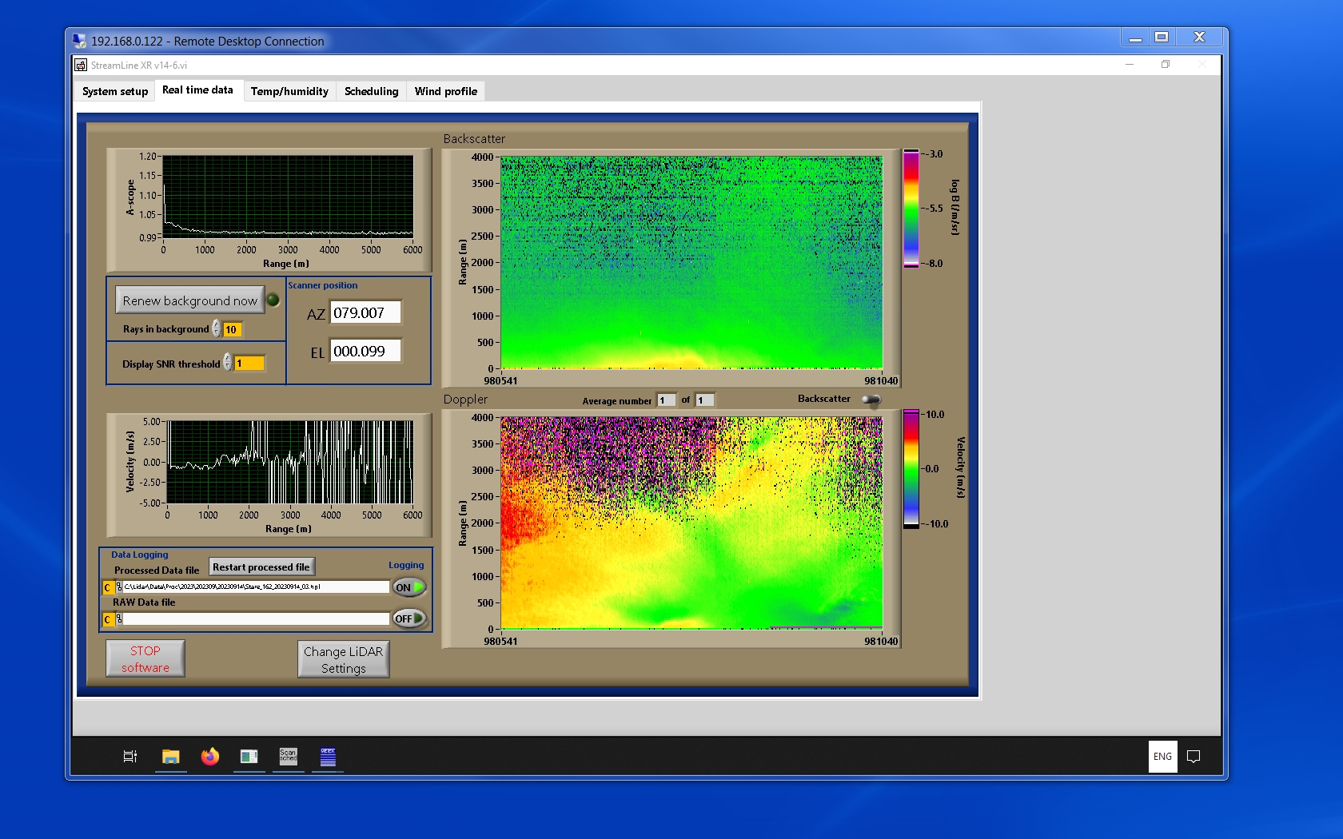Open the Temp/humidity tab

point(289,91)
